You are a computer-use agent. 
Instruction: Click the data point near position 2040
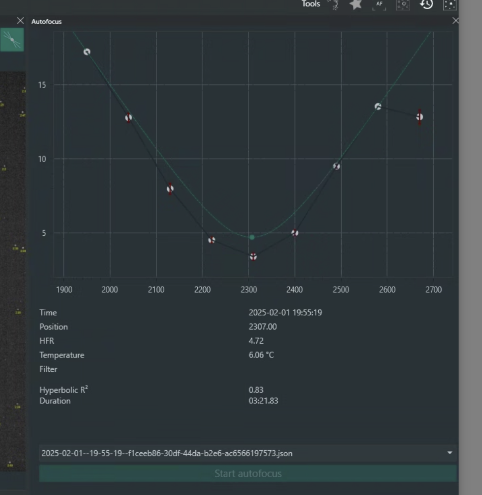point(128,118)
